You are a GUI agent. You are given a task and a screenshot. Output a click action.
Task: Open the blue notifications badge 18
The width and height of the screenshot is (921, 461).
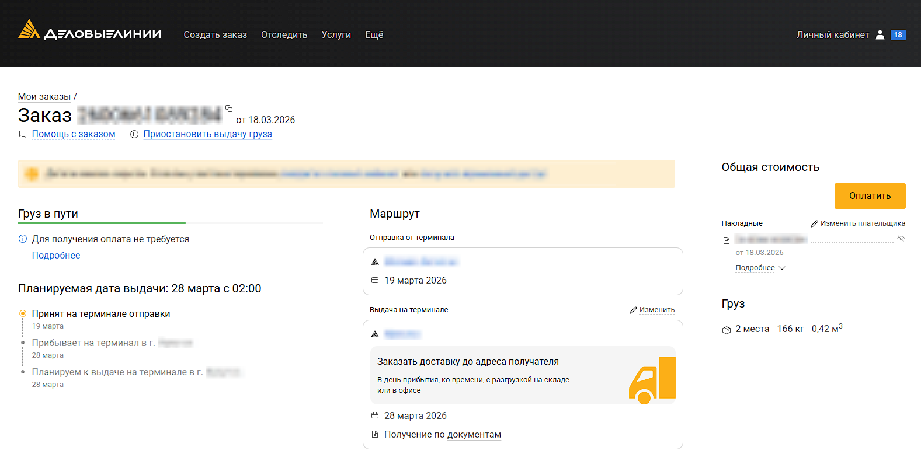click(898, 35)
